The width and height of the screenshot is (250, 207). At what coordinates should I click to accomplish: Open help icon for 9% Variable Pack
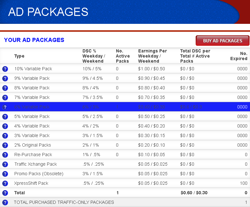click(5, 79)
